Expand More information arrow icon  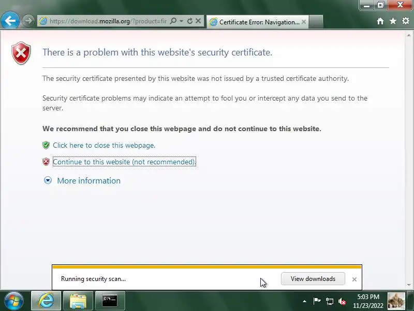tap(48, 180)
